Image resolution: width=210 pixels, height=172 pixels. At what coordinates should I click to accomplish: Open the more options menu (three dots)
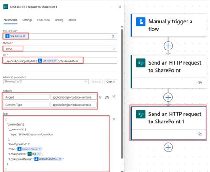113,7
